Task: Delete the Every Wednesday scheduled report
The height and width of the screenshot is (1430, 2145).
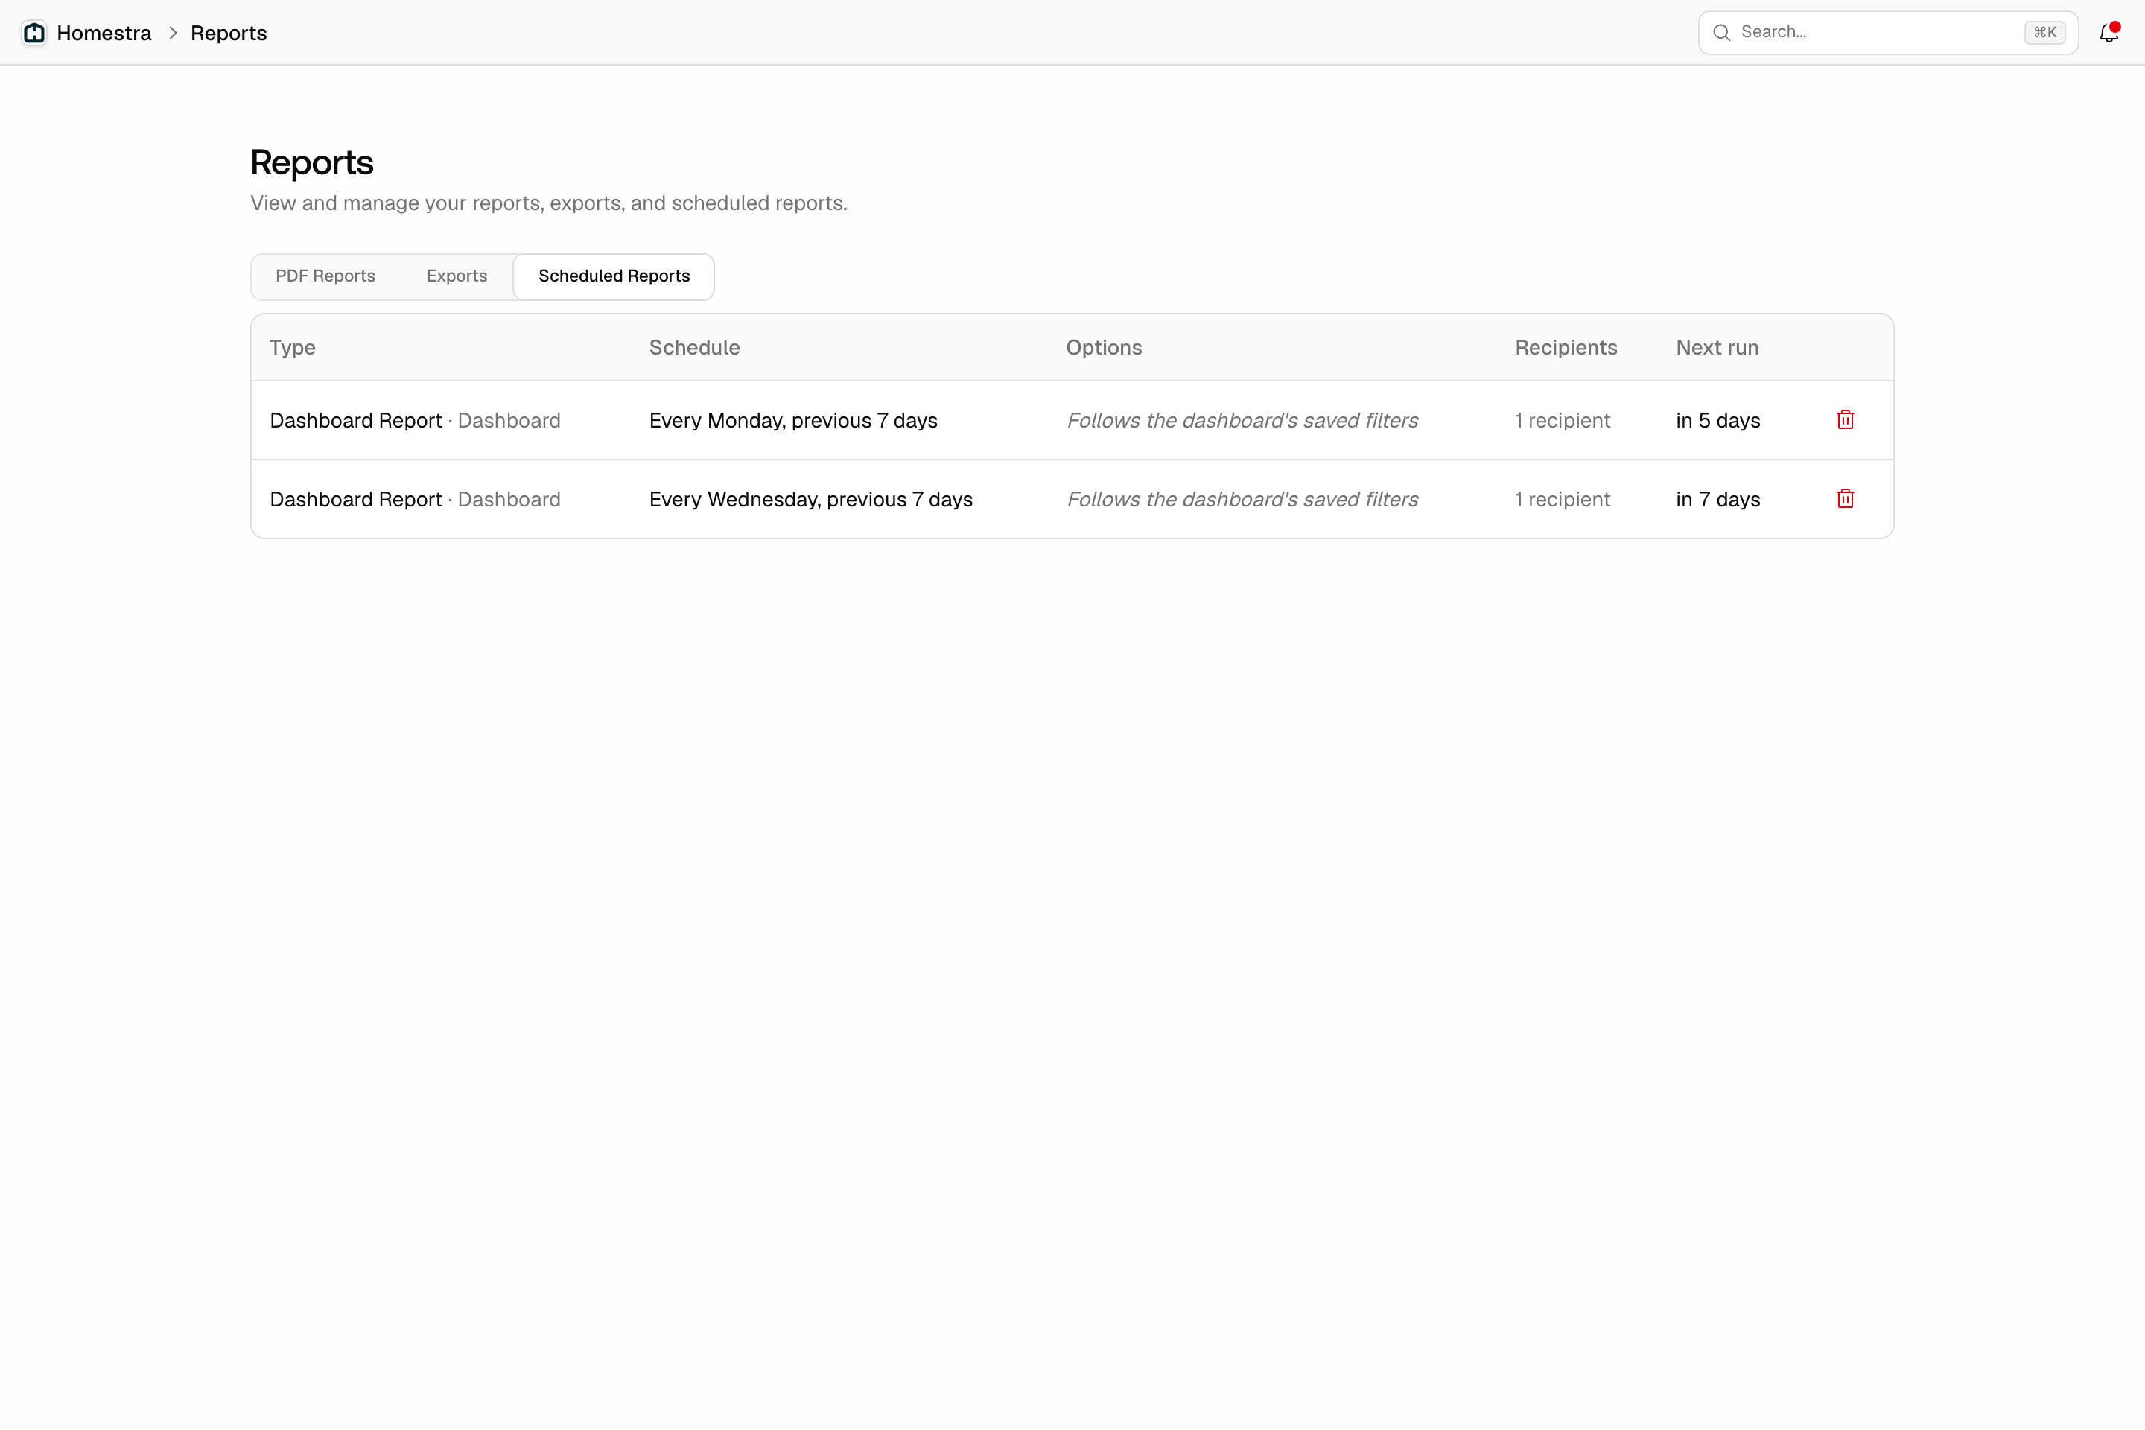Action: (x=1845, y=499)
